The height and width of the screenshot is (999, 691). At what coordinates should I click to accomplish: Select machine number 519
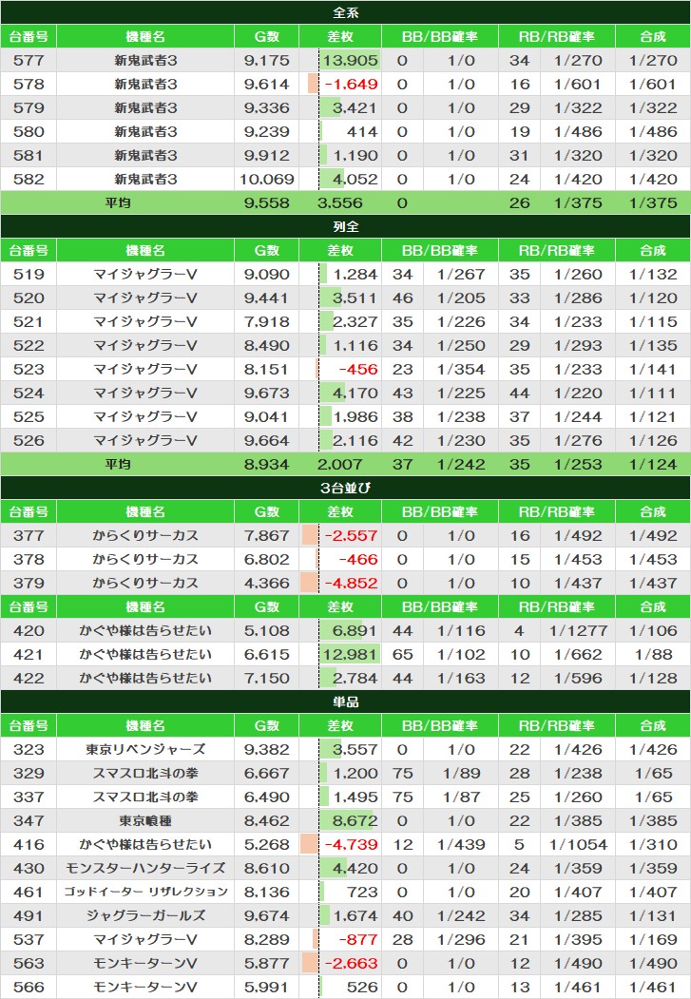point(29,275)
